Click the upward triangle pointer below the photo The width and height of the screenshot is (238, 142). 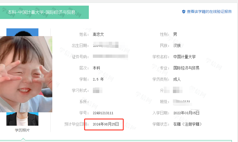point(23,139)
